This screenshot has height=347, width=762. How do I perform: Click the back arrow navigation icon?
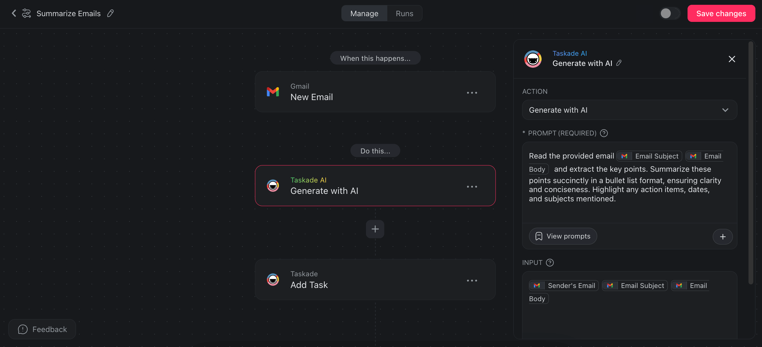click(13, 13)
